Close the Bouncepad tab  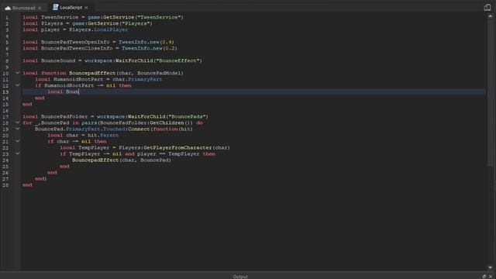40,8
